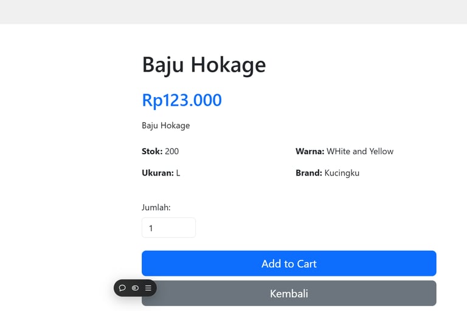Select the Baju Hokage description text below price
The height and width of the screenshot is (311, 467).
[x=166, y=126]
